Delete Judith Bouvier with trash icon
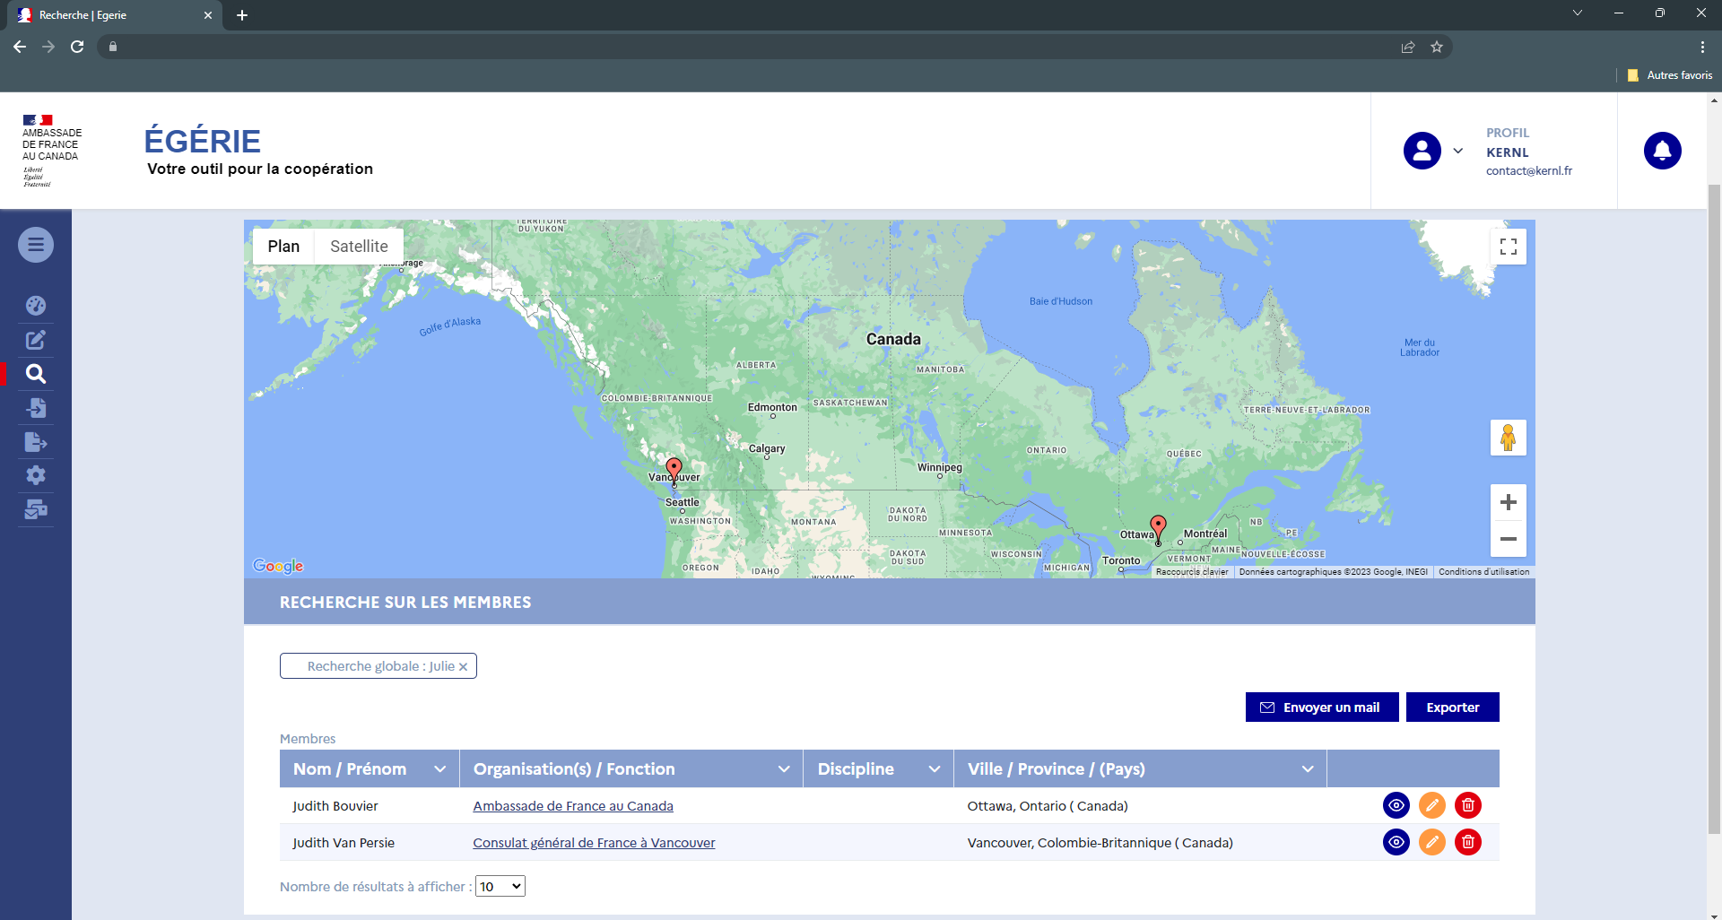The height and width of the screenshot is (920, 1722). [x=1468, y=805]
